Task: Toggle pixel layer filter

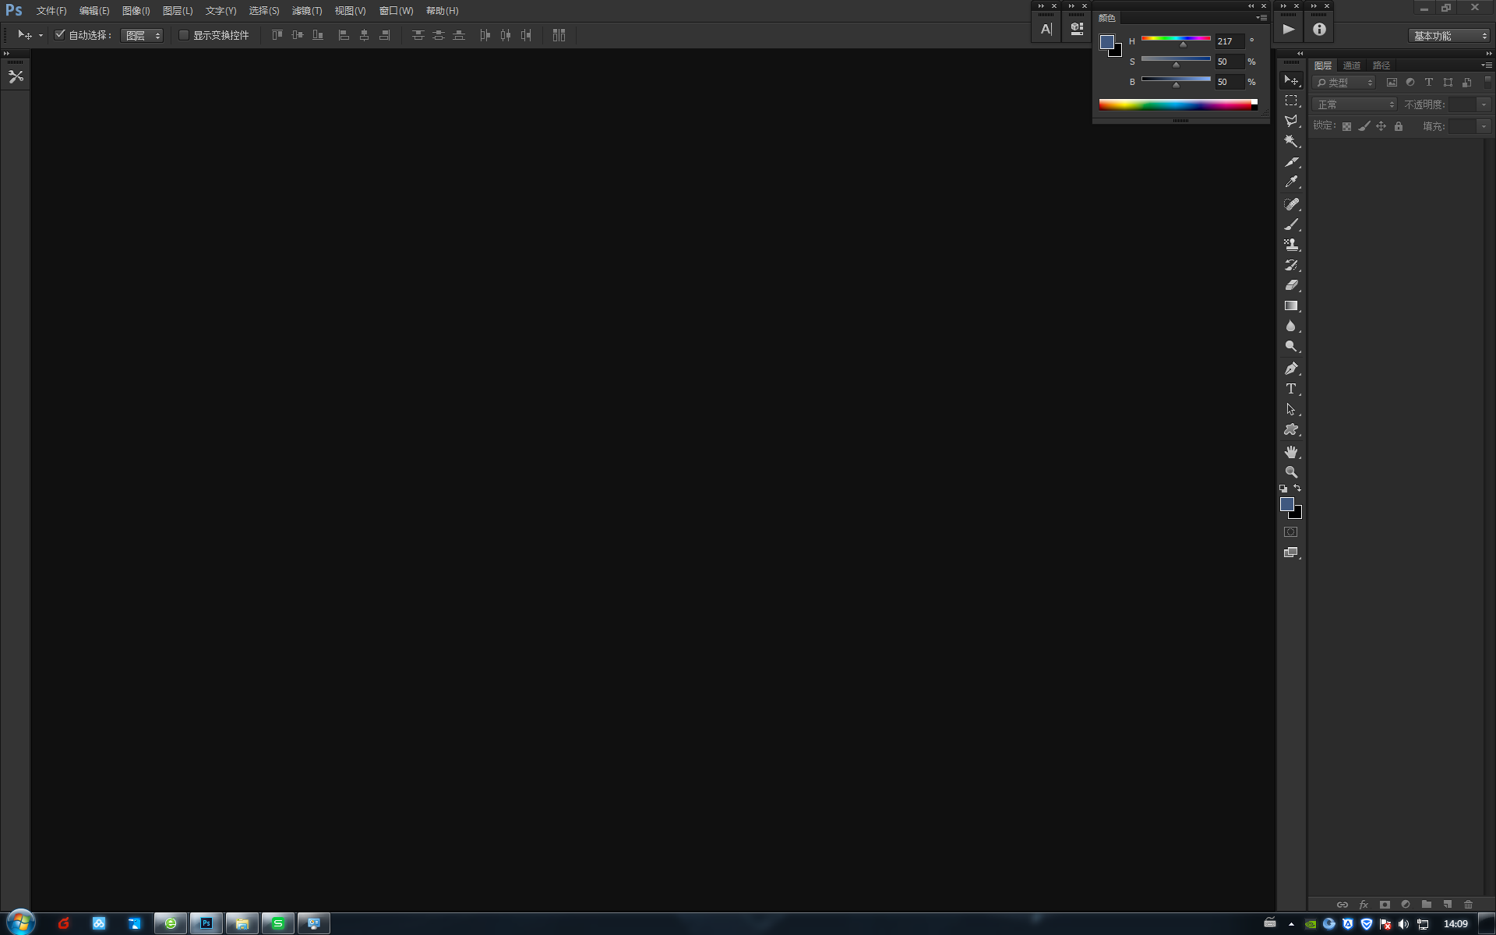Action: pyautogui.click(x=1392, y=83)
